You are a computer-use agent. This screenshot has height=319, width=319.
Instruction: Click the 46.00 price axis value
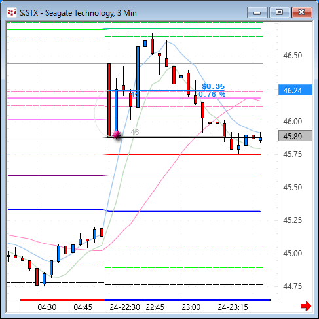point(292,122)
